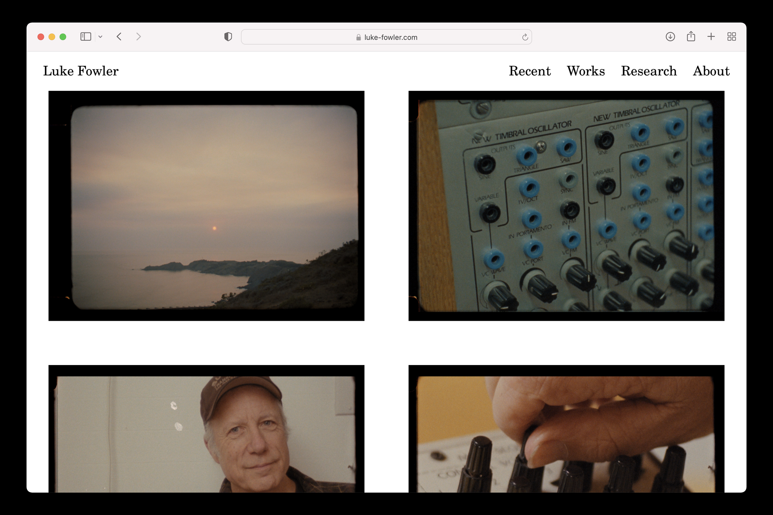Screen dimensions: 773x515
Task: Reload the luke-fowler.com page
Action: 525,37
